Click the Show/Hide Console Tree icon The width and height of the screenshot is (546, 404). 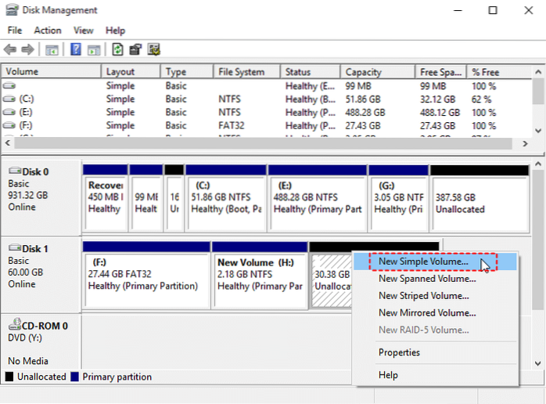click(x=52, y=49)
